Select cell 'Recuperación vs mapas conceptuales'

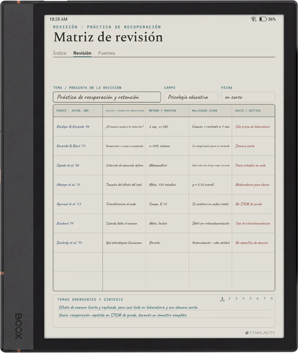(x=125, y=146)
